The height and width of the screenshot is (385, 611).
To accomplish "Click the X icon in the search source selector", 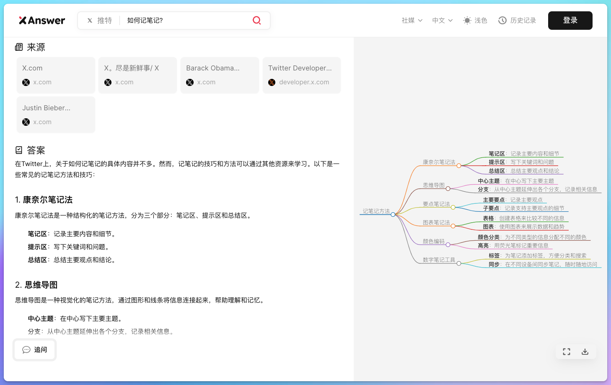I will 90,21.
